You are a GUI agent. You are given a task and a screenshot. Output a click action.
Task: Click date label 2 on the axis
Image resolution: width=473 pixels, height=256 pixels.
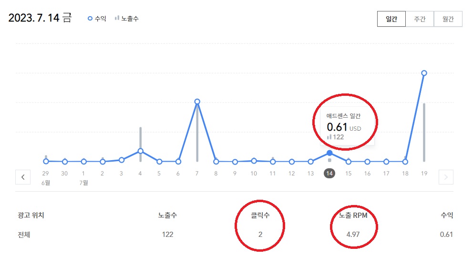102,174
